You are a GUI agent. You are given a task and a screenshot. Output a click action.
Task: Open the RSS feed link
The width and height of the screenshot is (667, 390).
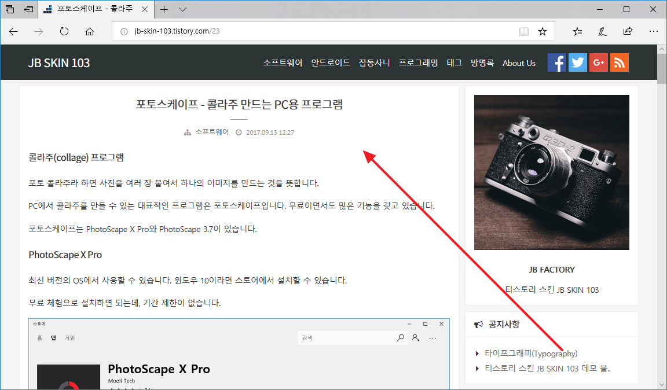620,62
